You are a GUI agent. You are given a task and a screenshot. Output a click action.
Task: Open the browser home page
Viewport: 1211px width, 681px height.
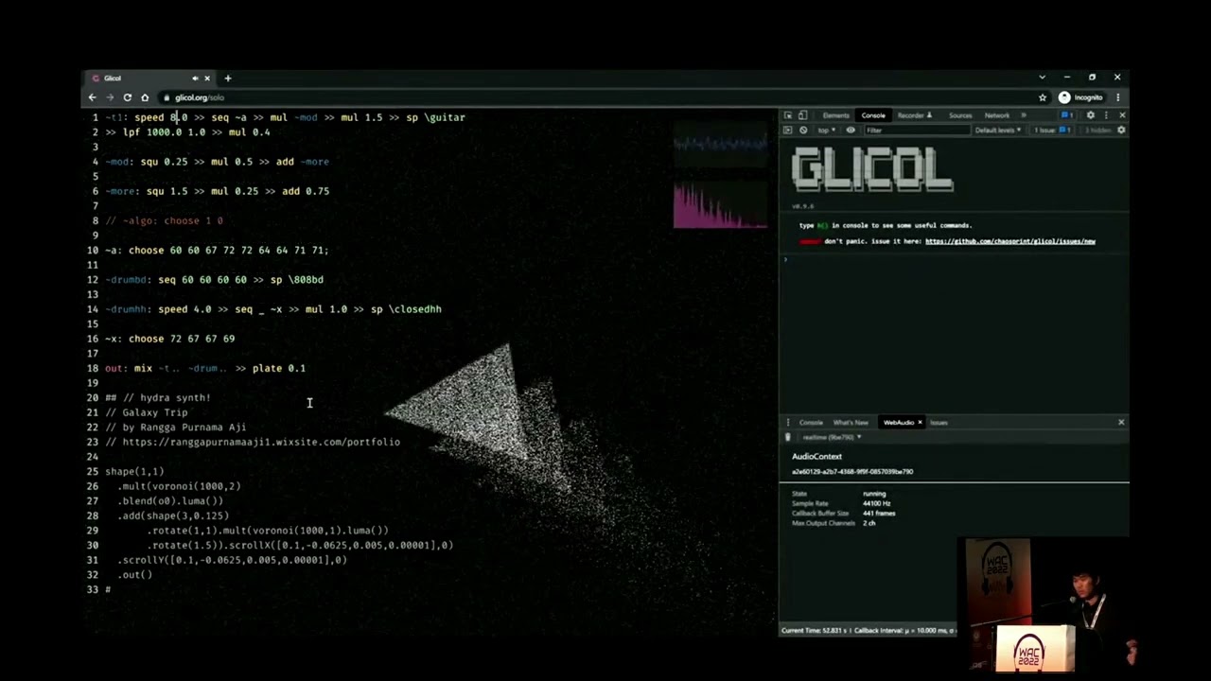click(145, 97)
